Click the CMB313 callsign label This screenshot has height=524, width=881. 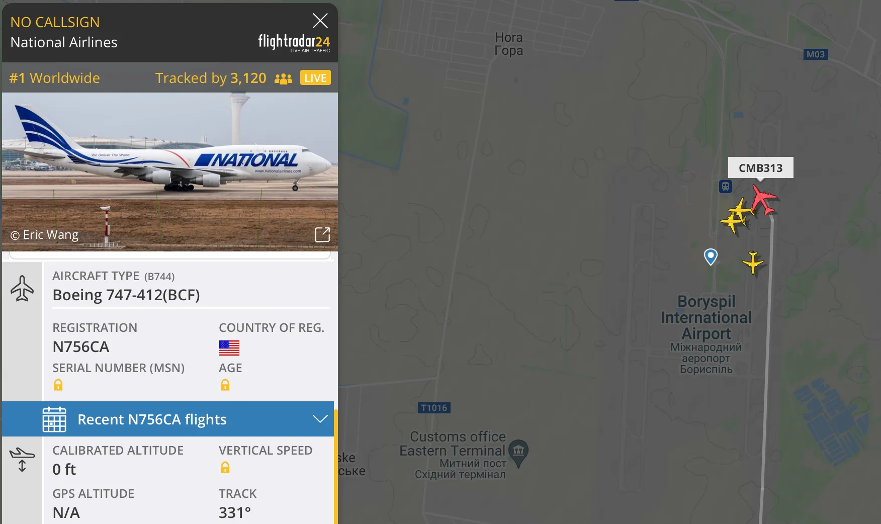click(760, 168)
